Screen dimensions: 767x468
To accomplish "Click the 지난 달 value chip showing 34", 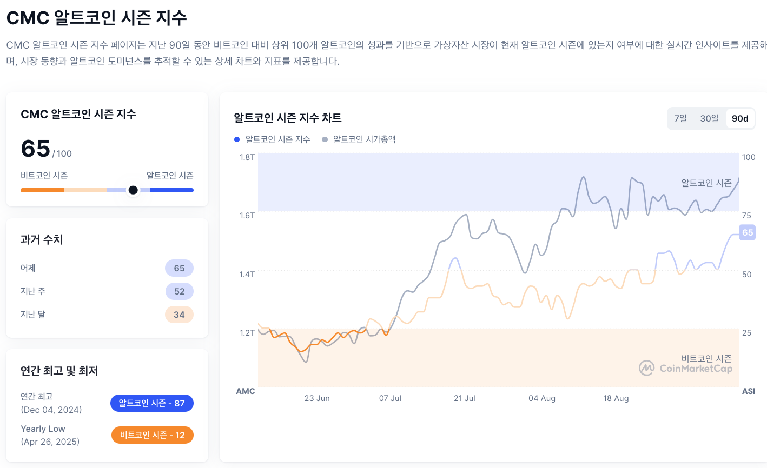I will tap(179, 315).
